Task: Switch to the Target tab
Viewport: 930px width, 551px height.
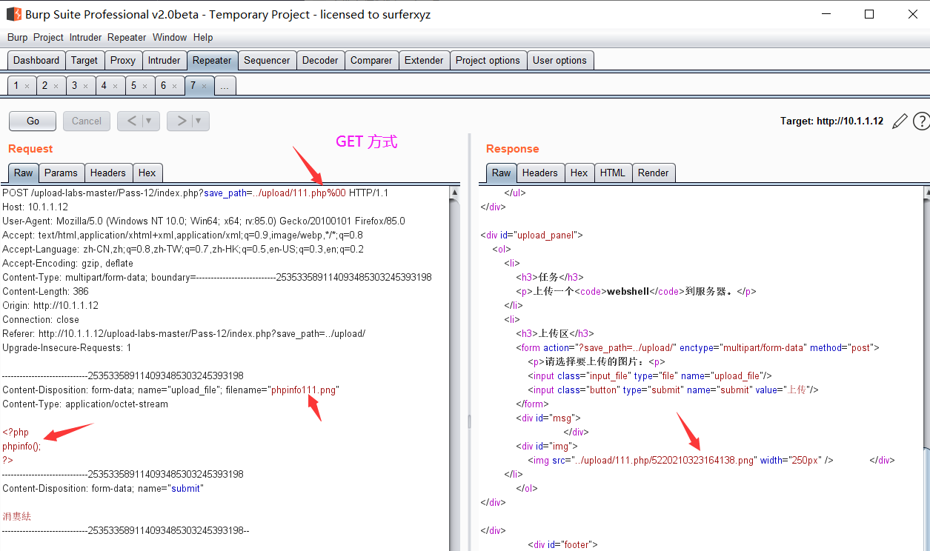Action: [84, 61]
